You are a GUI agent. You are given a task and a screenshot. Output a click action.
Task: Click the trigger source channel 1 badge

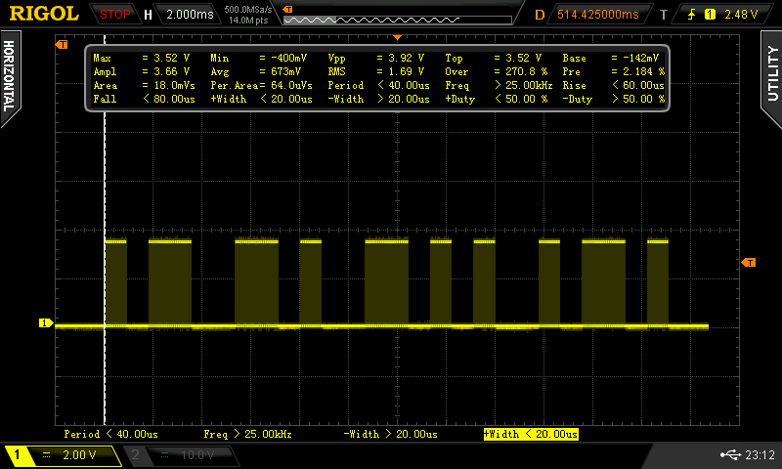pyautogui.click(x=710, y=15)
